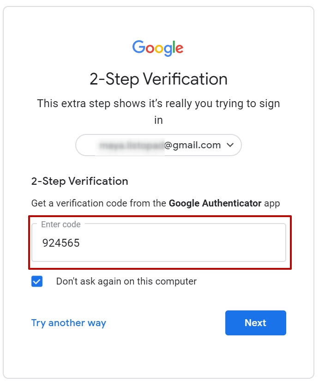Image resolution: width=319 pixels, height=382 pixels.
Task: Focus the Enter code input field
Action: click(x=159, y=243)
